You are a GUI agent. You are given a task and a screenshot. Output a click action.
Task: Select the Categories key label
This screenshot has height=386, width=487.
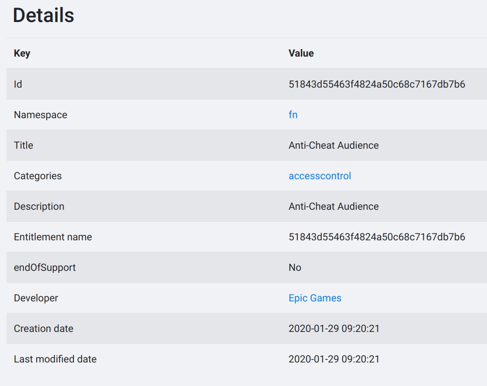coord(38,176)
